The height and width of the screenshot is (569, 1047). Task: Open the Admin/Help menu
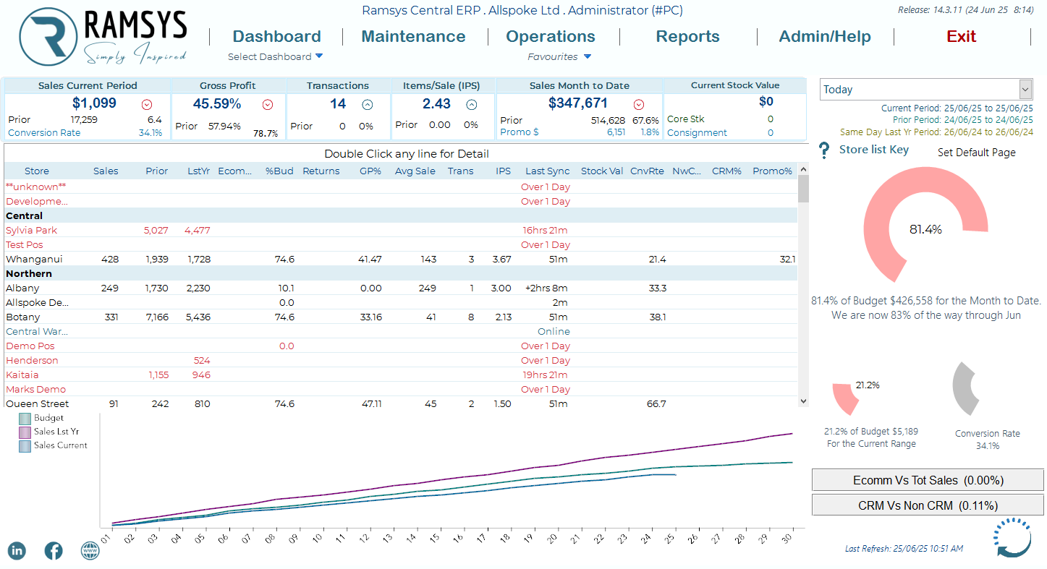pyautogui.click(x=825, y=36)
